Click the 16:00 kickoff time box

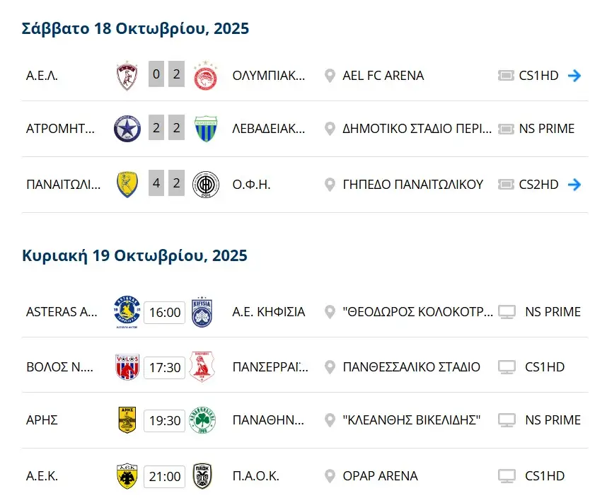coord(165,312)
